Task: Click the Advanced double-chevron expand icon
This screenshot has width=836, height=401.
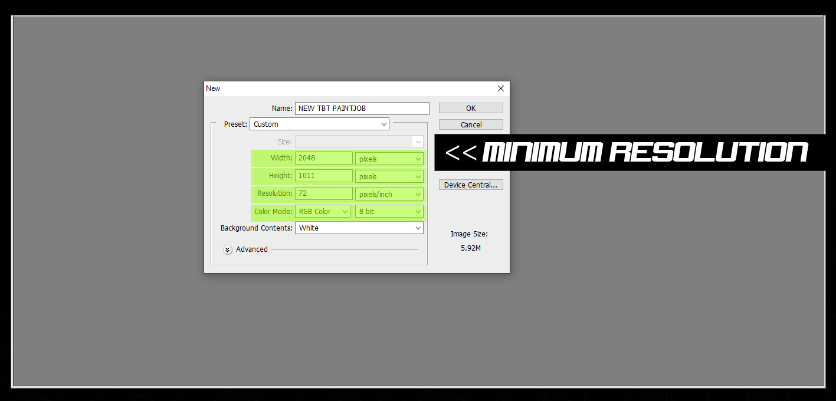Action: 228,249
